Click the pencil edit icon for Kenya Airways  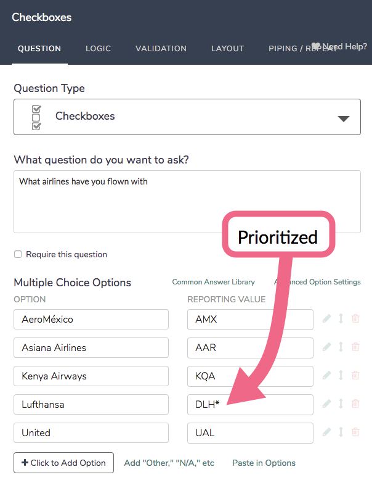327,376
